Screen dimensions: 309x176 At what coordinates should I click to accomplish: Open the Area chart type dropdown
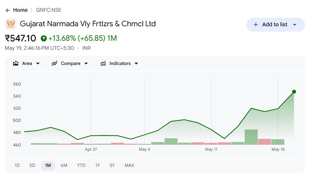pos(26,63)
